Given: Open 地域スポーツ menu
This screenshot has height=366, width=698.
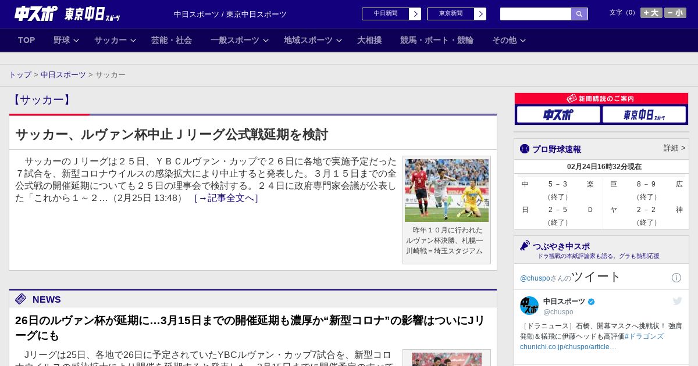Looking at the screenshot, I should click(x=308, y=40).
